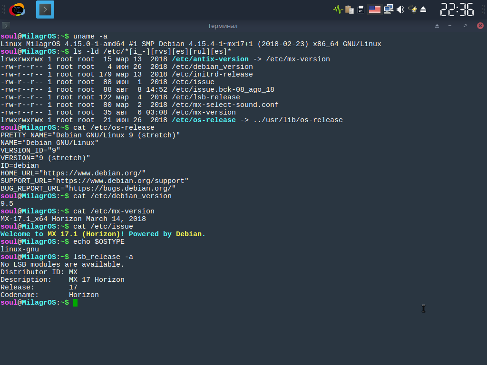The image size is (487, 365).
Task: Open the system monitor pulse tray icon
Action: (338, 10)
